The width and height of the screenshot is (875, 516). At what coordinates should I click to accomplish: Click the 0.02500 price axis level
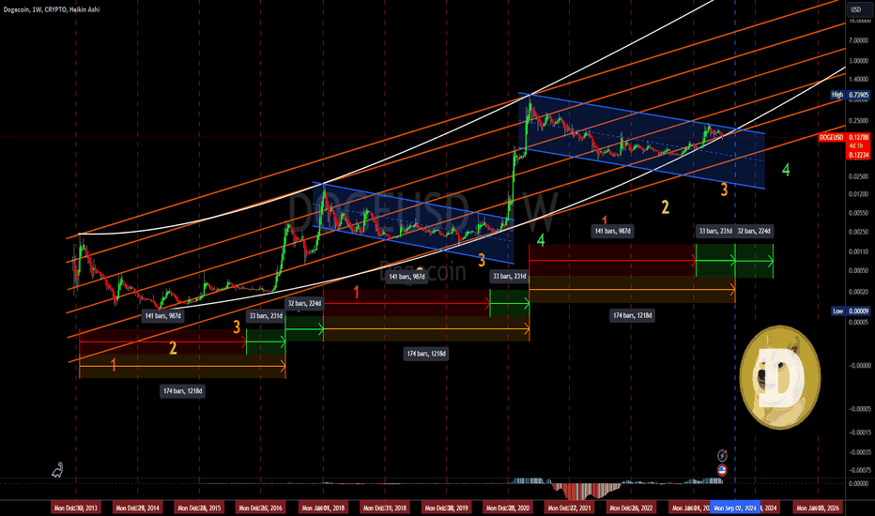[859, 176]
